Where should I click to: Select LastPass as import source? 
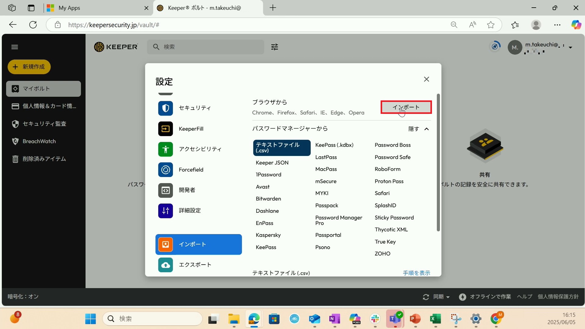coord(326,157)
